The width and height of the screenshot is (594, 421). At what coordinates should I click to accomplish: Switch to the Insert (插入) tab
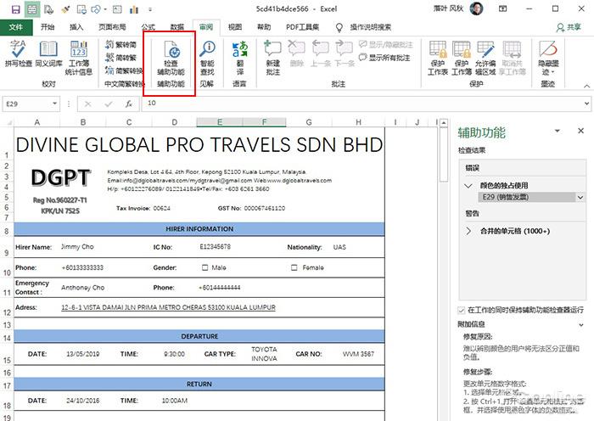pos(76,27)
